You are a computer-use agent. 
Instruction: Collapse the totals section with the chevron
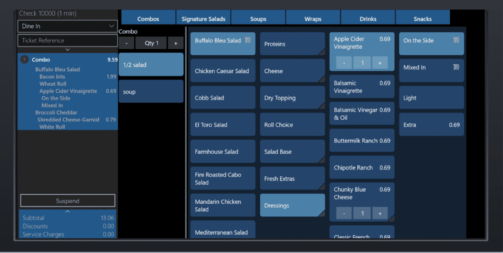[67, 211]
